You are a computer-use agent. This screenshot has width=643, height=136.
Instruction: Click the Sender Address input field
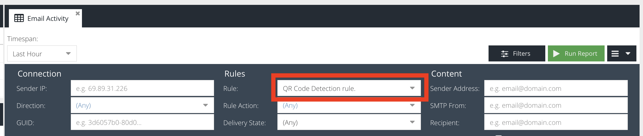pos(556,88)
